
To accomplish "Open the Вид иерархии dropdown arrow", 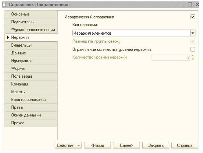I will click(x=193, y=33).
